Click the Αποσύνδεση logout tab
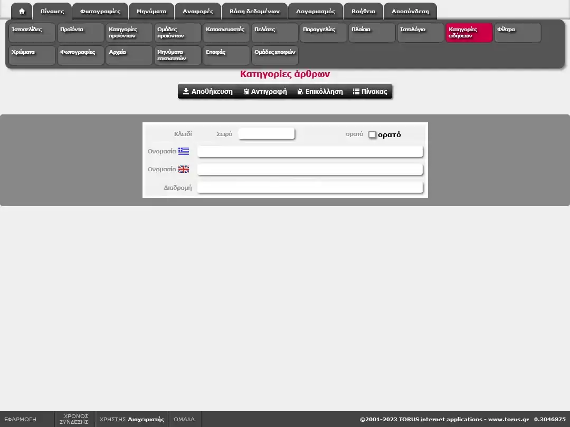Viewport: 570px width, 427px height. [x=410, y=11]
